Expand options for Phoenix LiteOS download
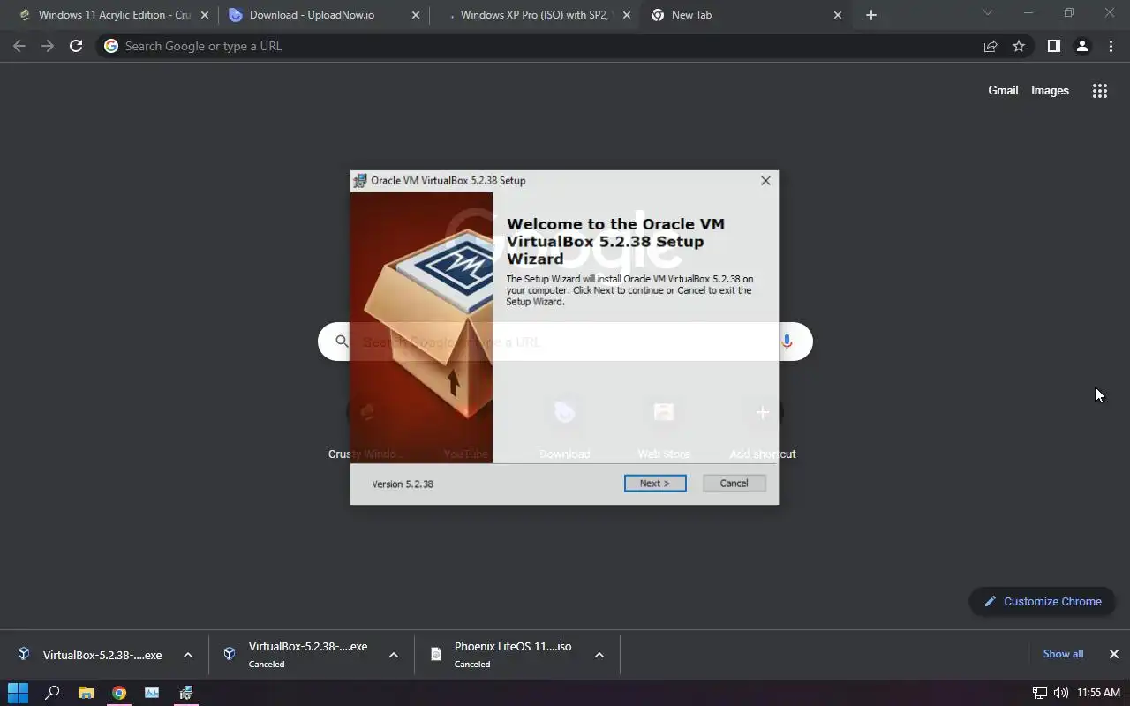The height and width of the screenshot is (706, 1130). pyautogui.click(x=599, y=655)
